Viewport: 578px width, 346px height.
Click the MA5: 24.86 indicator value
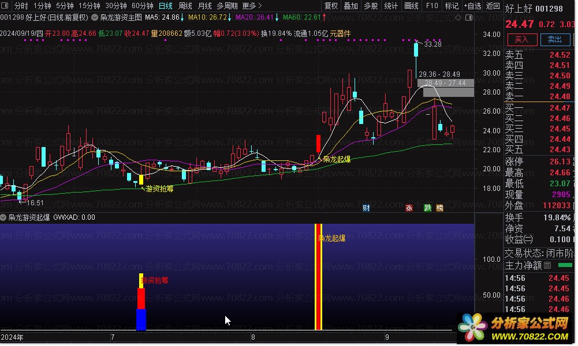coord(162,17)
